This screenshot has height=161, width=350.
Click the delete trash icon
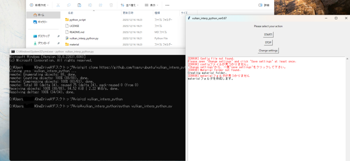point(111,5)
